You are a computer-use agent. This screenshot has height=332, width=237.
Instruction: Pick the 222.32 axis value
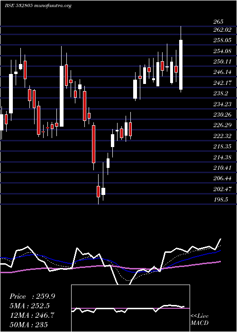tap(222, 136)
